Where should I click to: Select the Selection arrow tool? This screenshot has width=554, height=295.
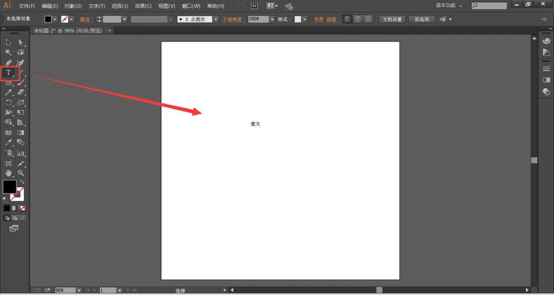click(x=9, y=43)
